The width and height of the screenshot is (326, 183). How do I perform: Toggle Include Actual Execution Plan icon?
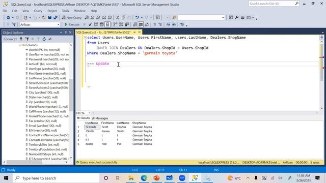point(116,24)
